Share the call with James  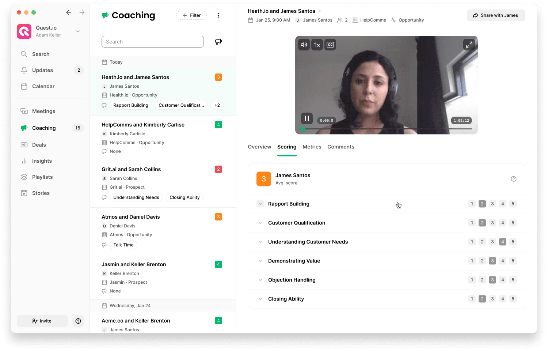496,15
